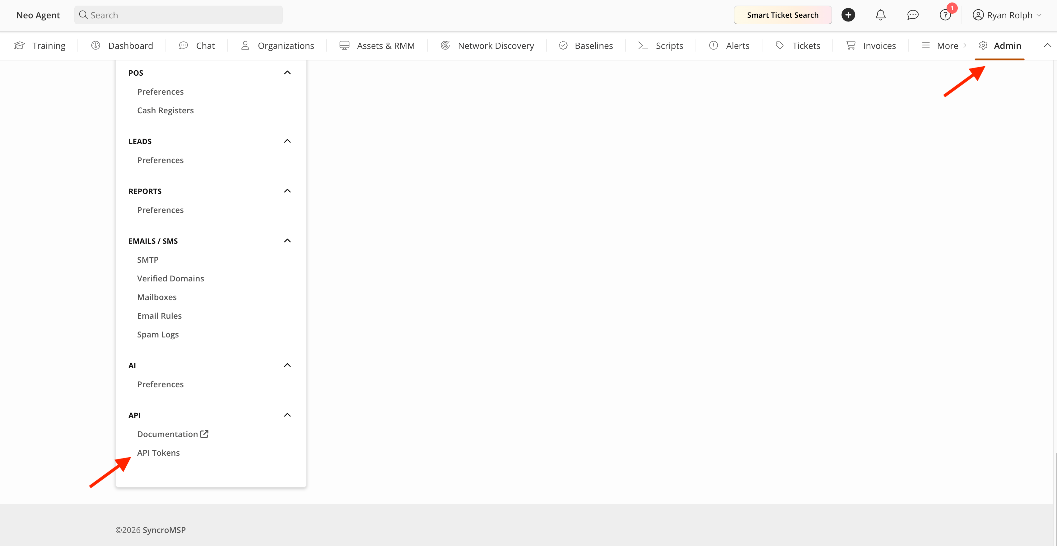Click the Invoices cart icon
The height and width of the screenshot is (546, 1057).
[850, 45]
